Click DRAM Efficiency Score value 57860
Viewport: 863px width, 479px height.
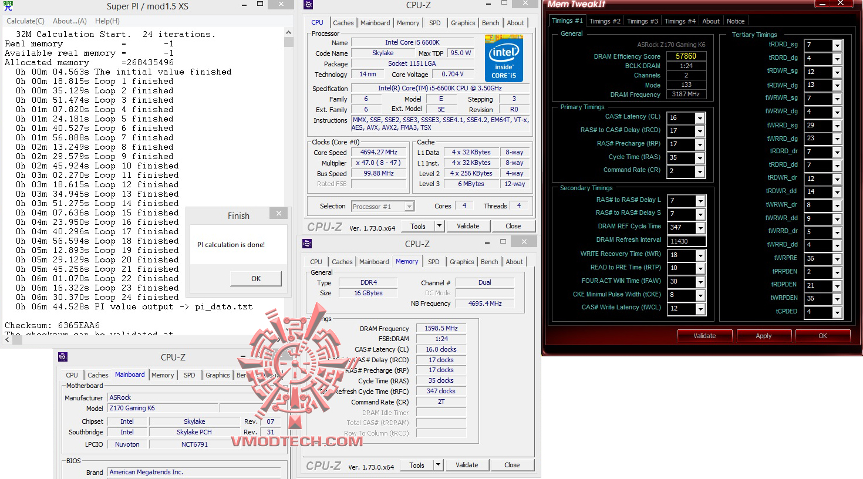(x=686, y=56)
